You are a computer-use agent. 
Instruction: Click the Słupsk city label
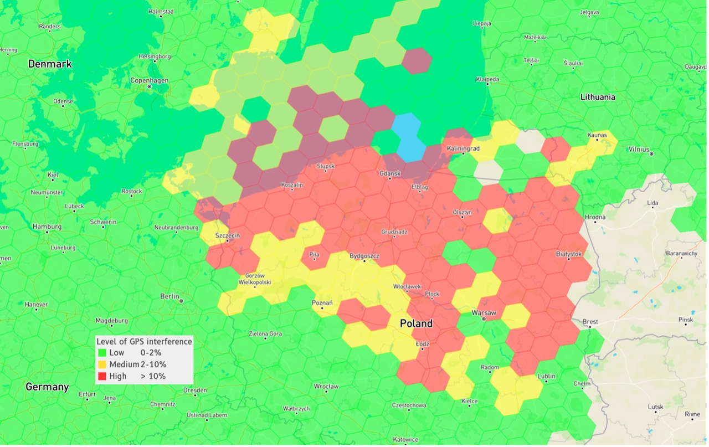tap(326, 166)
